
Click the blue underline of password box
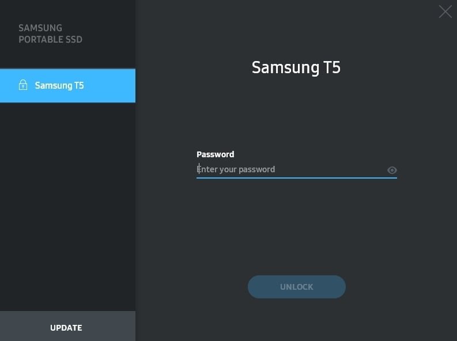296,177
